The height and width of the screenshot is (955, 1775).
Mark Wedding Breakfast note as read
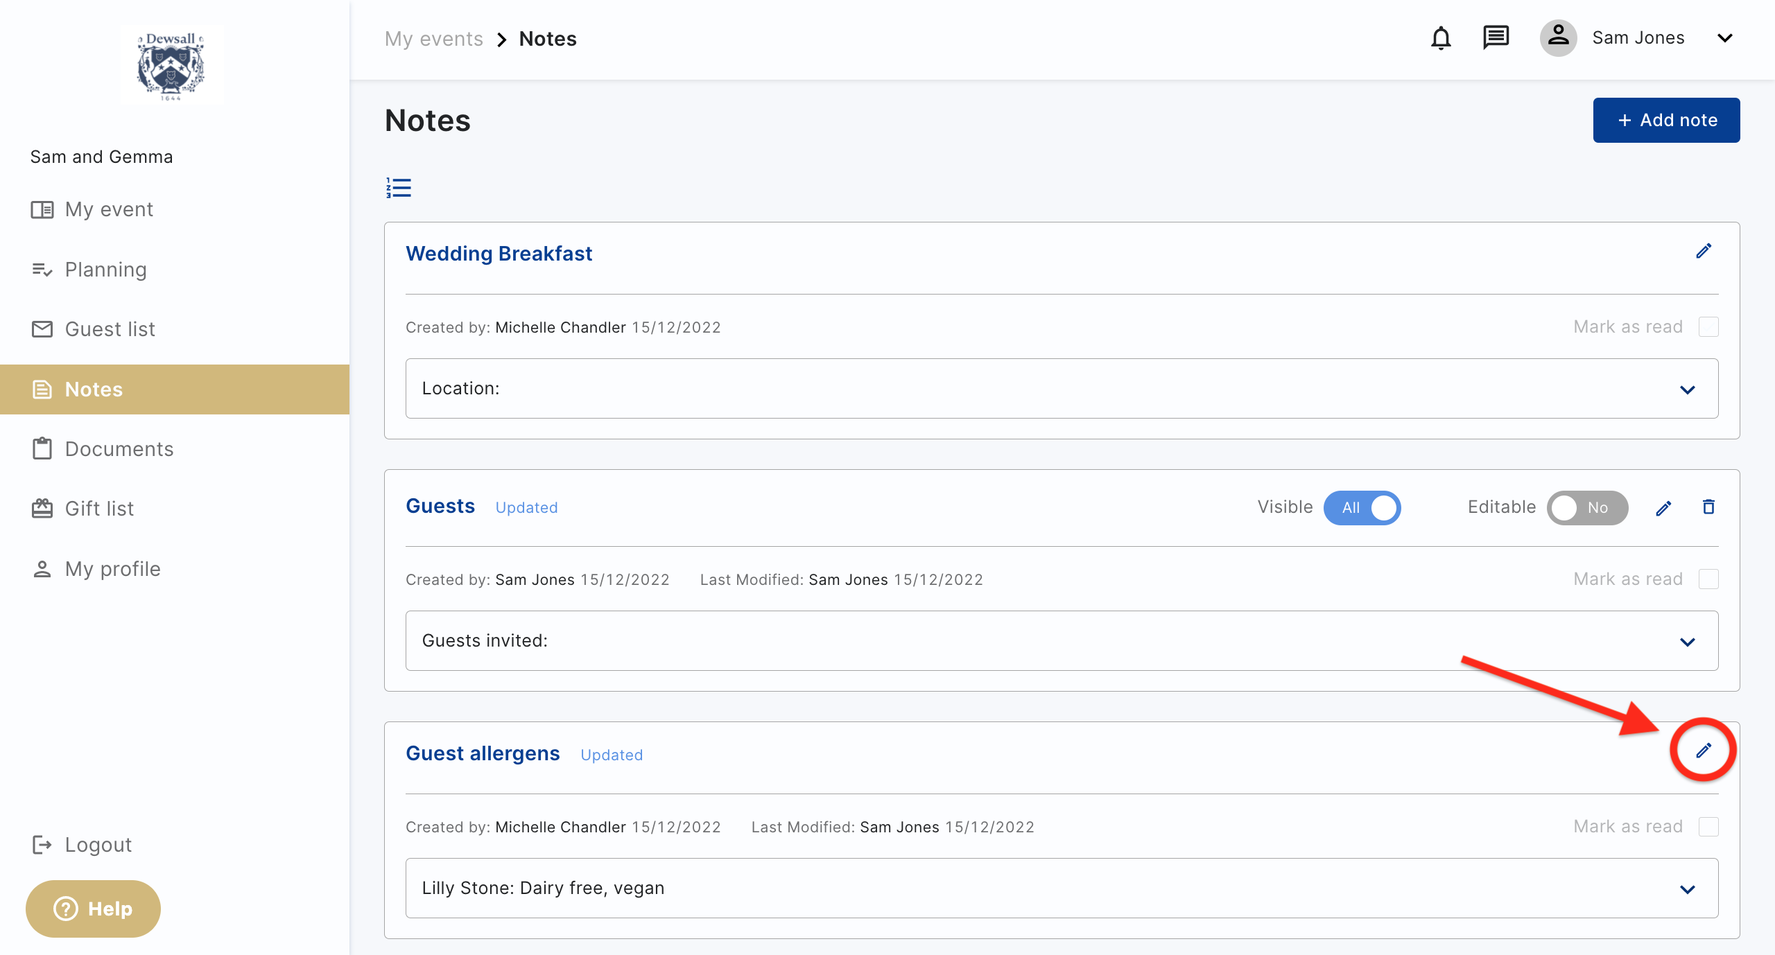click(x=1708, y=327)
